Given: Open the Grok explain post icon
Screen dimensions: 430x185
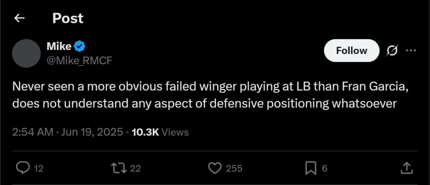Looking at the screenshot, I should click(x=392, y=50).
